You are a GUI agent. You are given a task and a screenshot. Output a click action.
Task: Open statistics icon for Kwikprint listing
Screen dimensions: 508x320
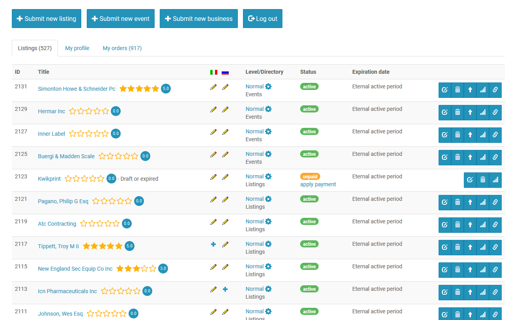(x=495, y=180)
